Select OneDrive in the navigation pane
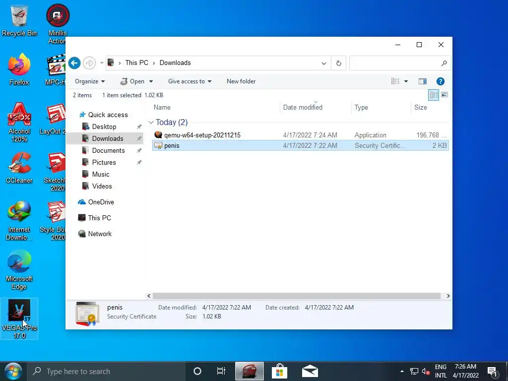Viewport: 508px width, 381px height. (101, 202)
